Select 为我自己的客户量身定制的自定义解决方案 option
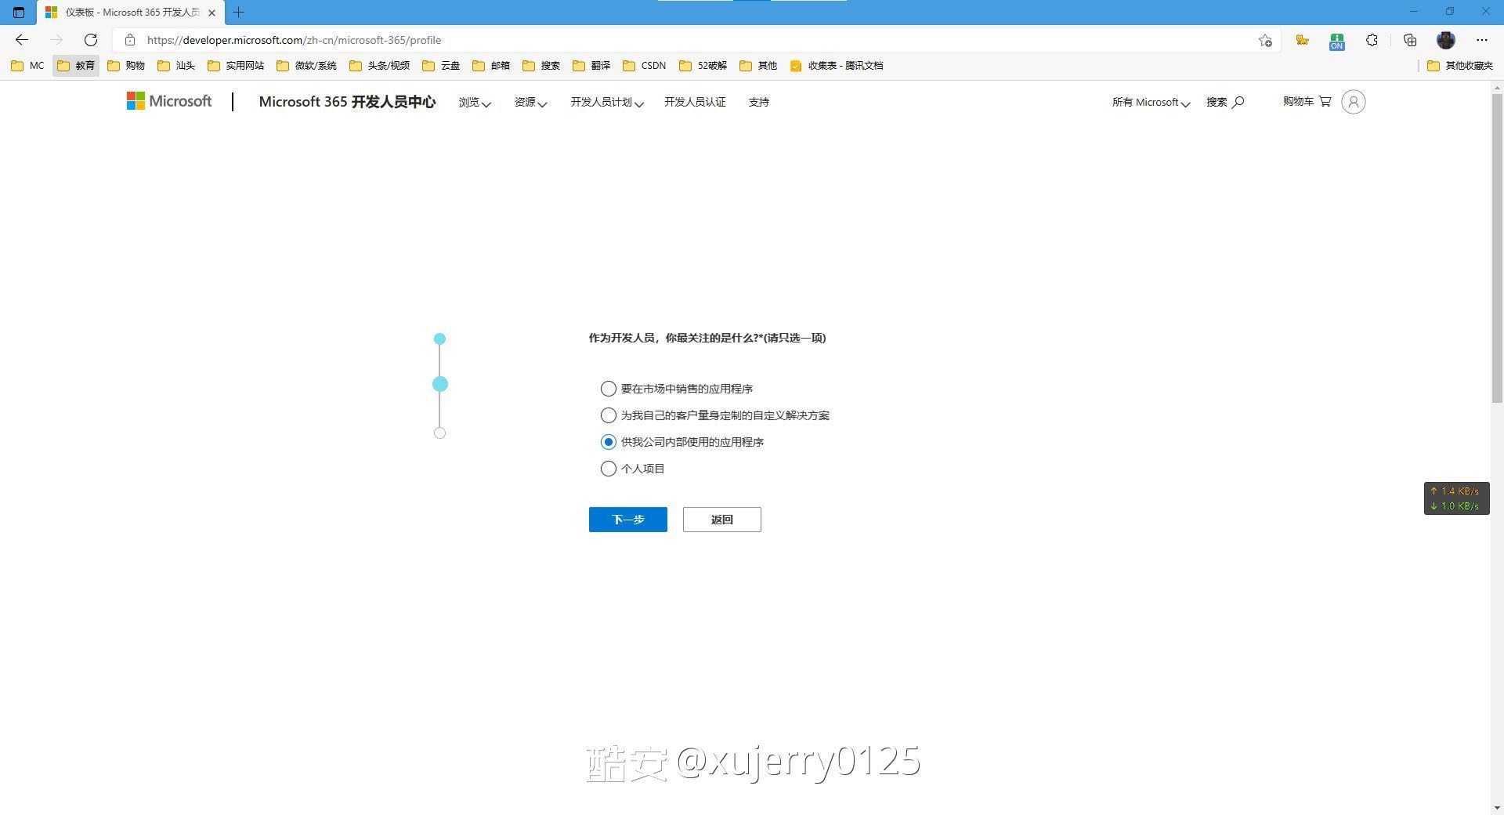Viewport: 1504px width, 815px height. coord(609,415)
